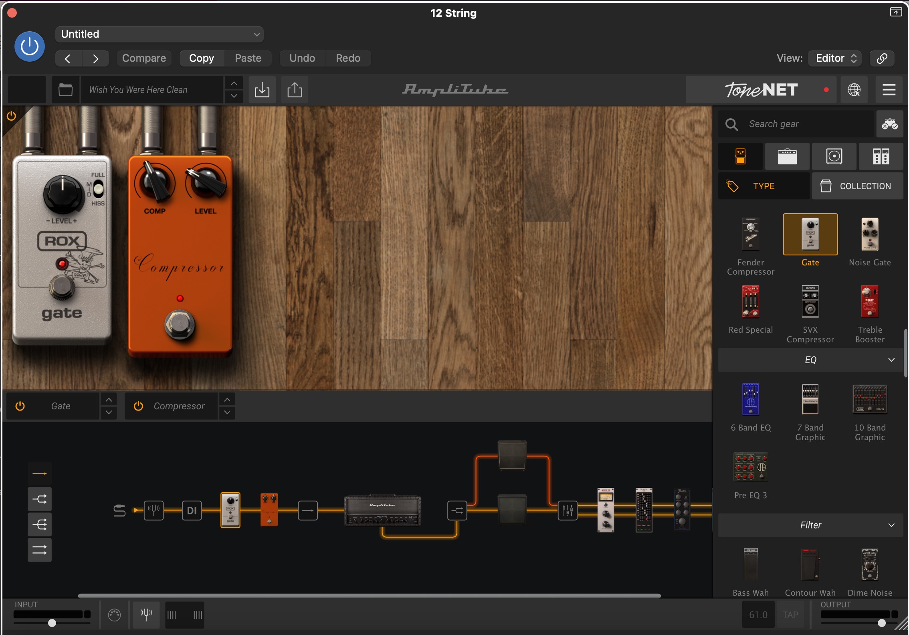Step to previous preset with up chevron

point(234,83)
